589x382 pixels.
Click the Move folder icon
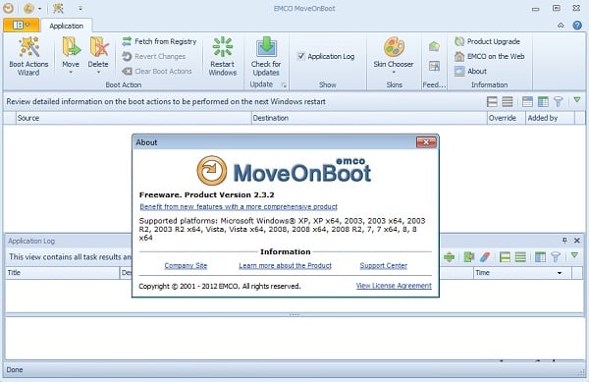tap(71, 47)
